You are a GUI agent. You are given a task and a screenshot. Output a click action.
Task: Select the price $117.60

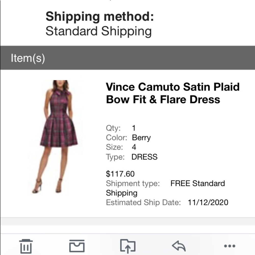pos(120,174)
